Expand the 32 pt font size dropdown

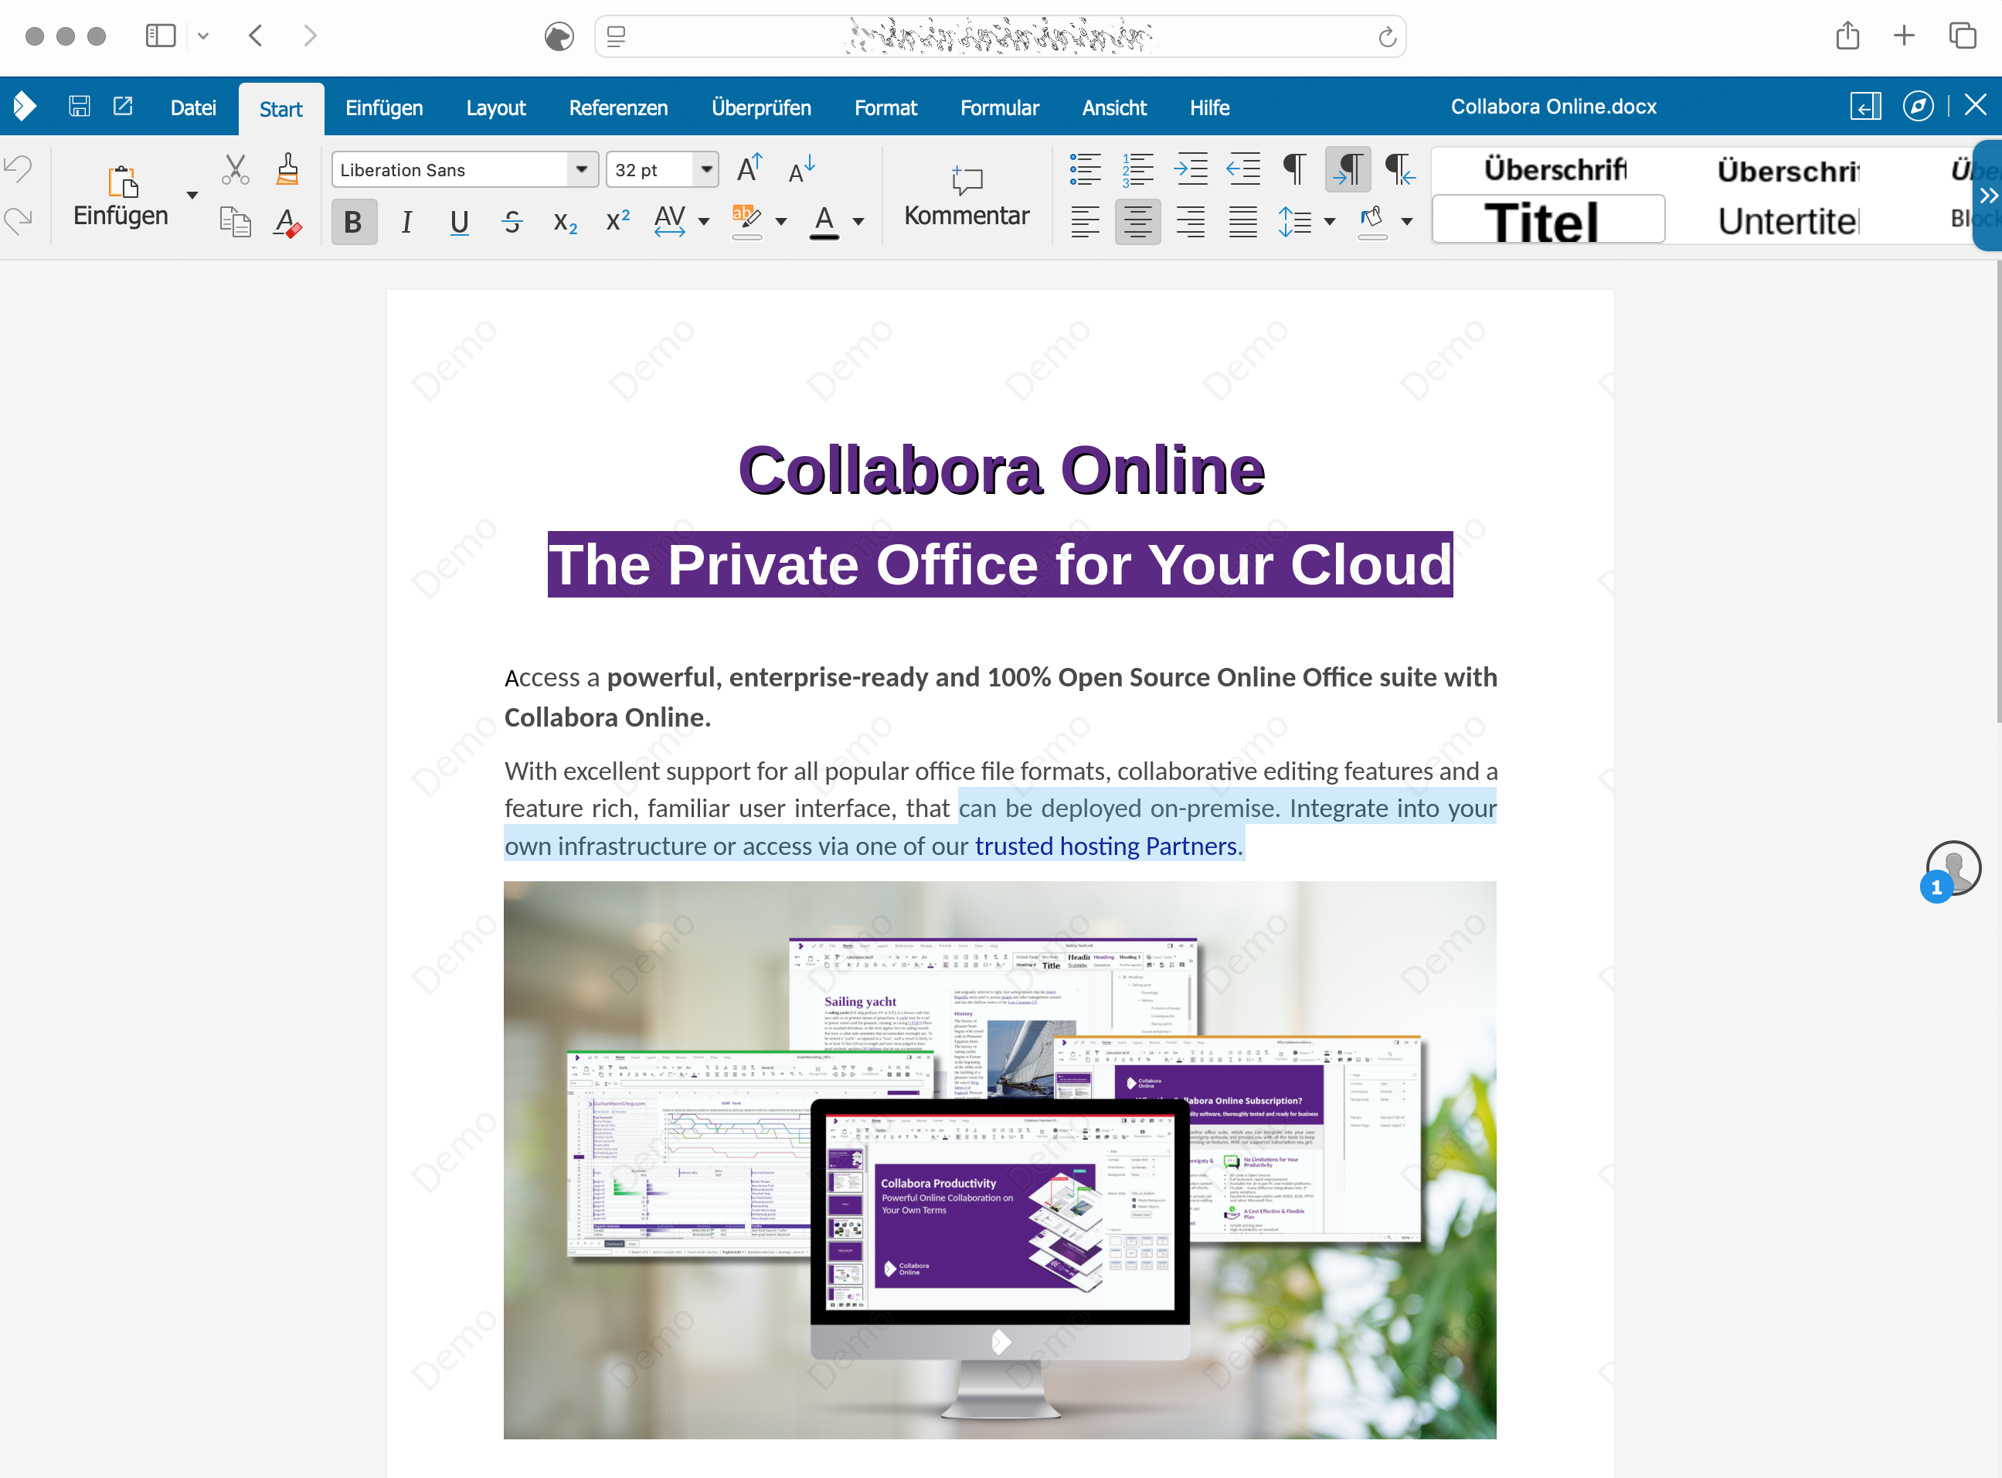point(706,169)
